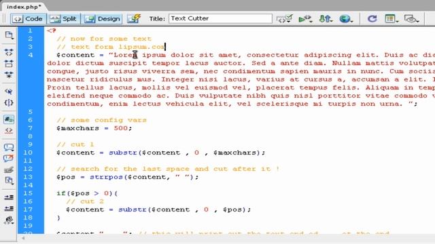This screenshot has width=435, height=244.
Task: Click the Remove Comment icon
Action: (x=9, y=158)
